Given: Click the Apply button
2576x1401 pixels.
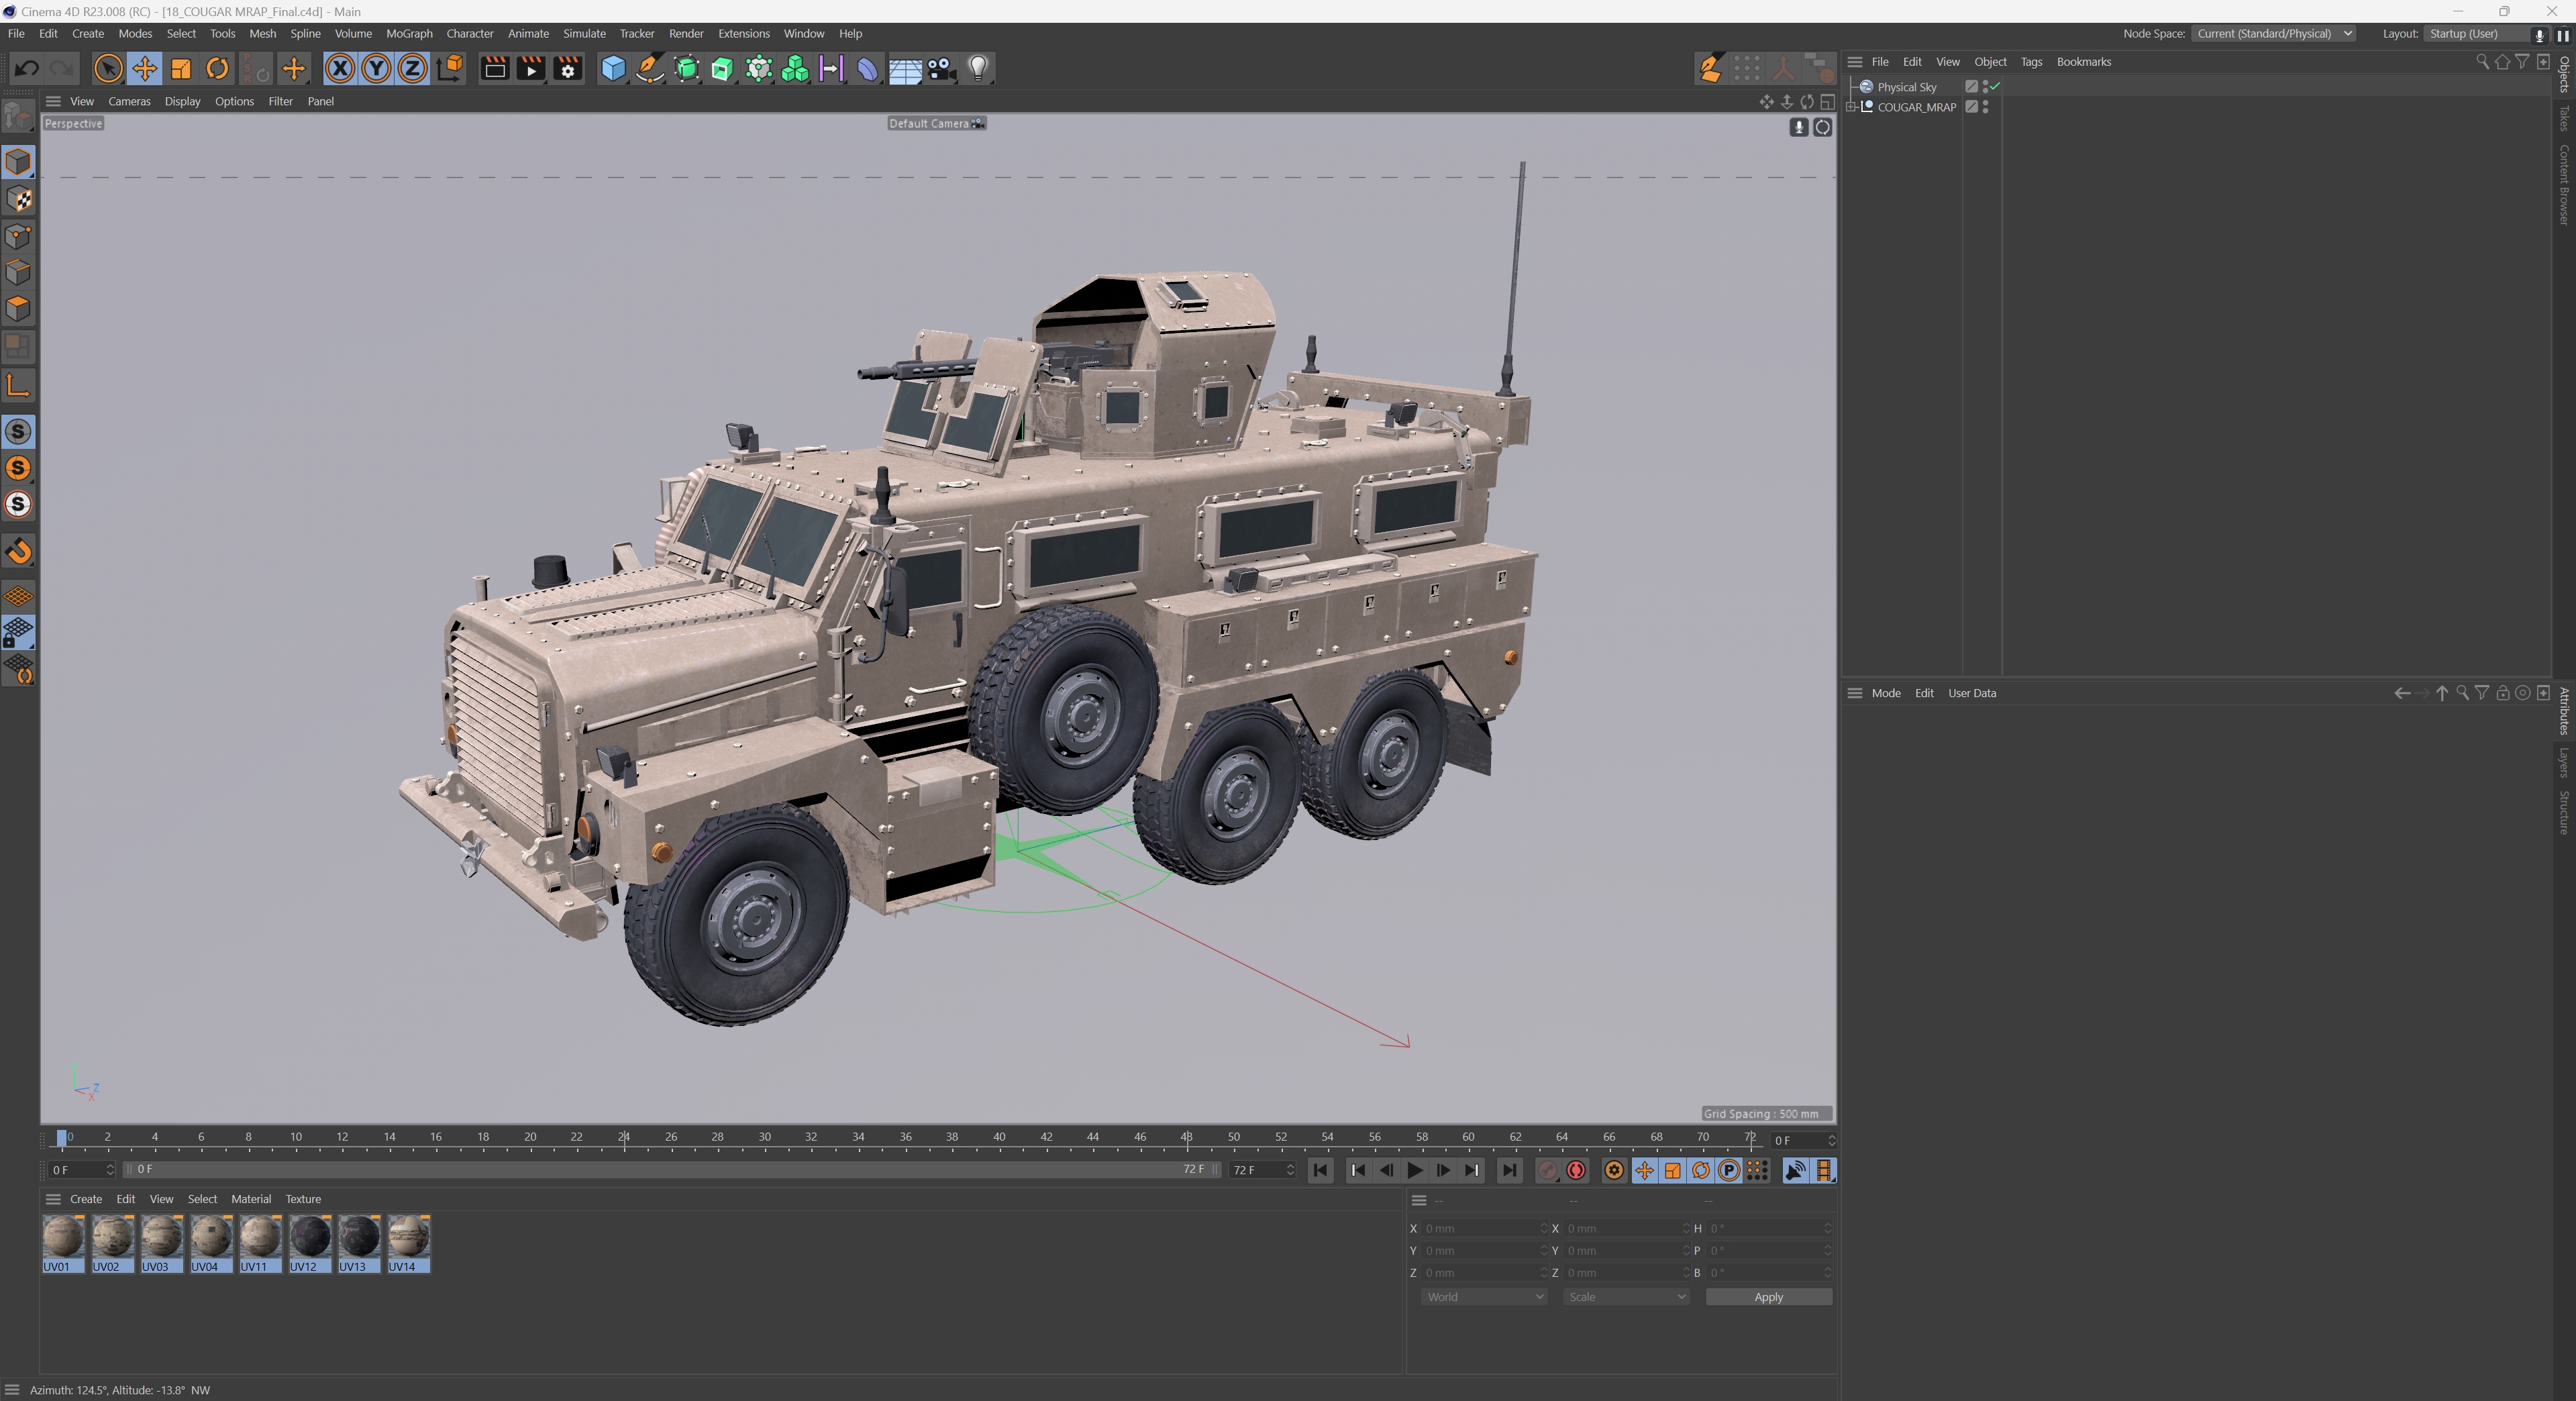Looking at the screenshot, I should coord(1767,1297).
